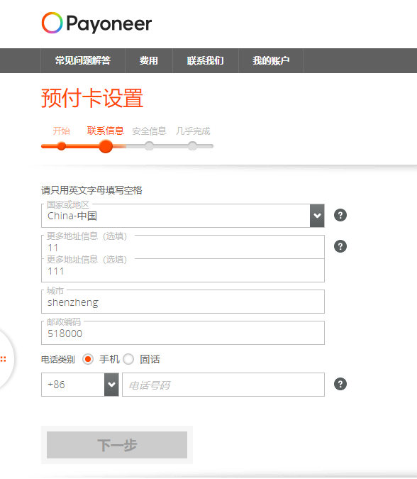Viewport: 417px width, 479px height.
Task: Select 手机 mobile phone radio button
Action: (x=88, y=359)
